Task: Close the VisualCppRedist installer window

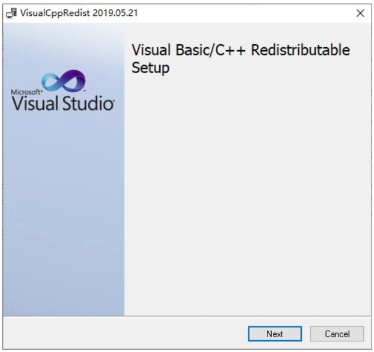Action: coord(360,13)
